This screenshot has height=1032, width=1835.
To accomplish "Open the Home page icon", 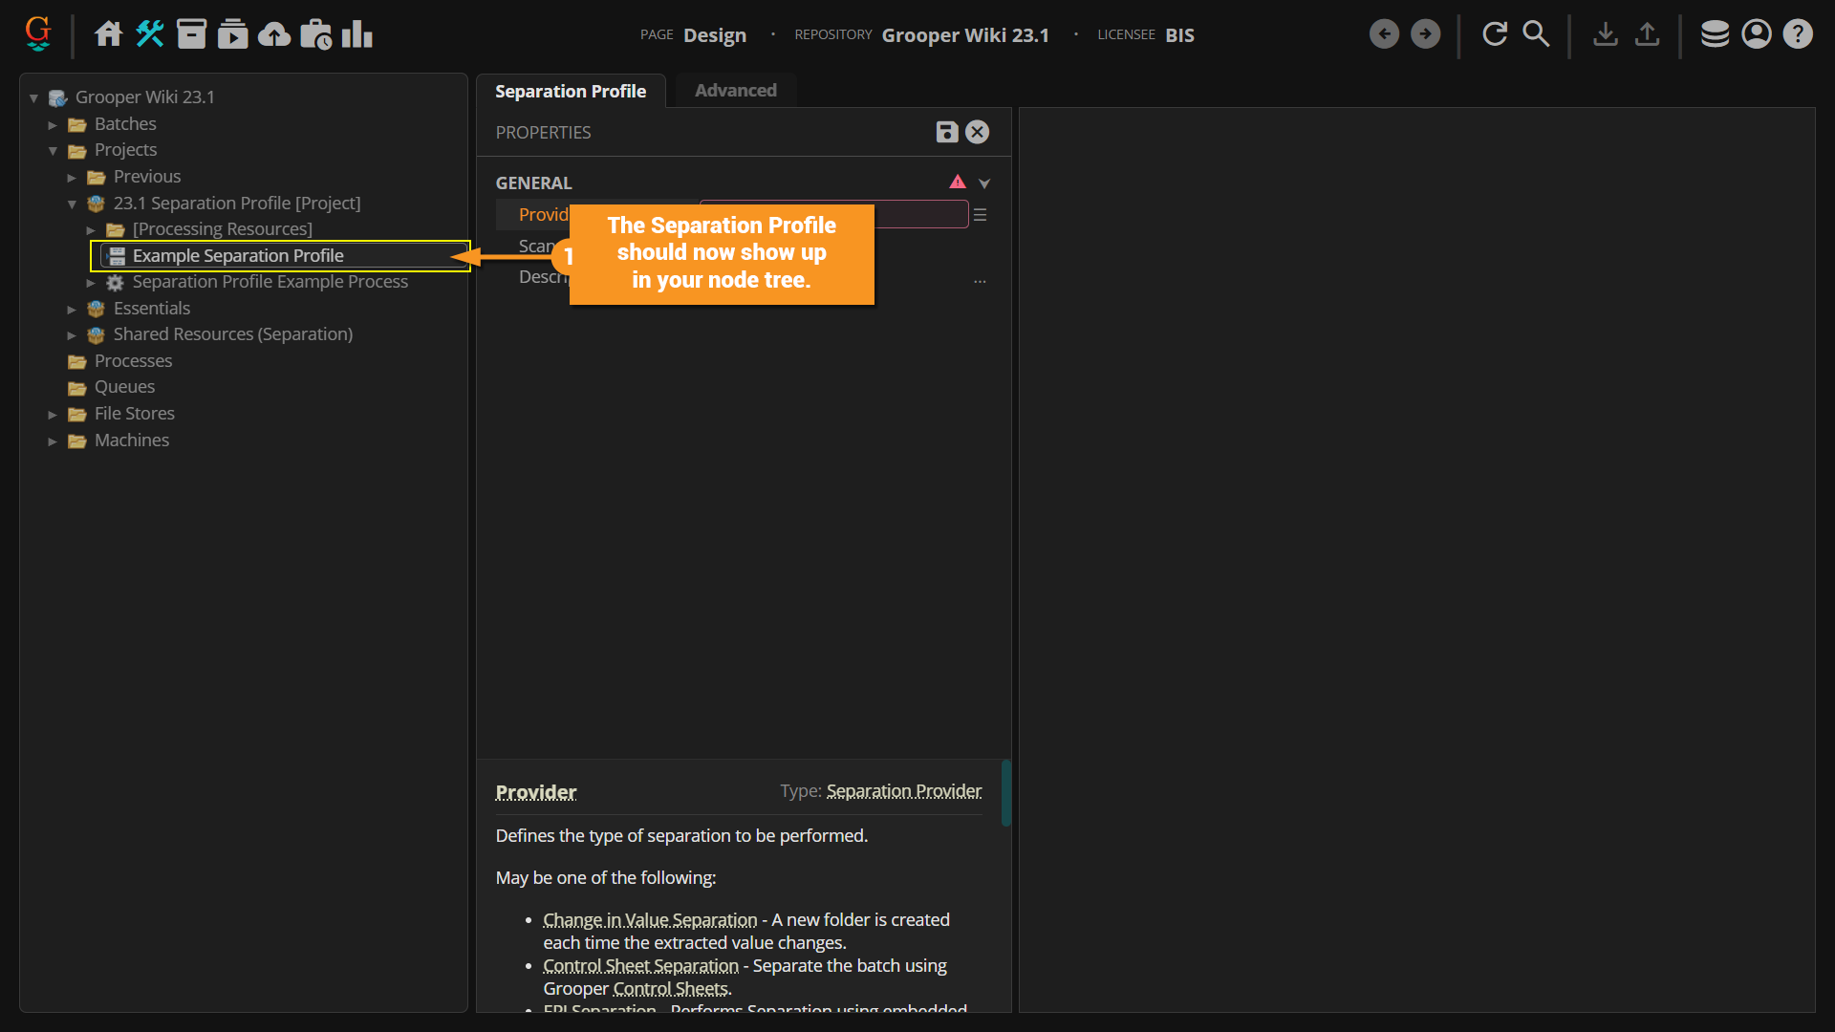I will pyautogui.click(x=108, y=34).
